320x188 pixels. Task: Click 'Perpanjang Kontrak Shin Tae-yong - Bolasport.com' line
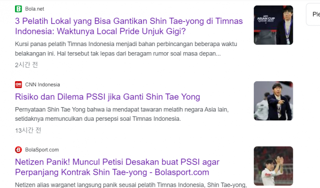[x=112, y=172]
